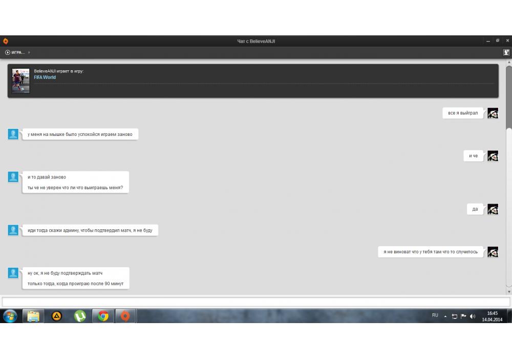Viewport: 512px width, 359px height.
Task: Open File Explorer from the taskbar
Action: 33,316
